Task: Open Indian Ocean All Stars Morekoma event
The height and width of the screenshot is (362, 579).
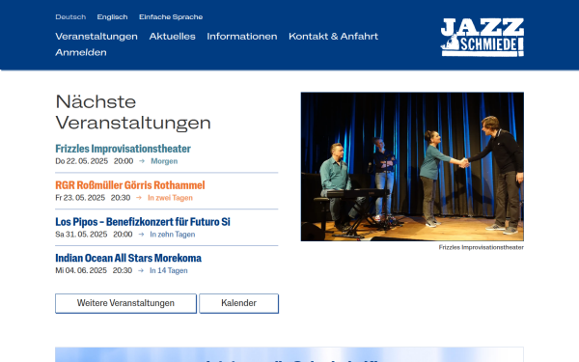Action: [128, 258]
